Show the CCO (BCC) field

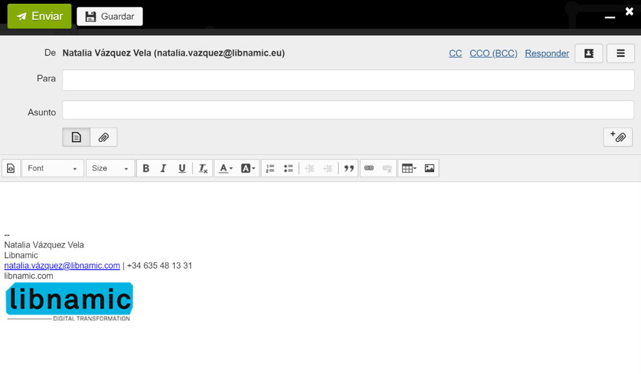coord(493,54)
